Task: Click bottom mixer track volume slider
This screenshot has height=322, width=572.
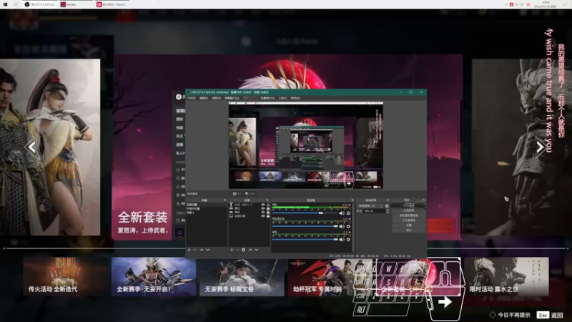Action: pyautogui.click(x=305, y=240)
